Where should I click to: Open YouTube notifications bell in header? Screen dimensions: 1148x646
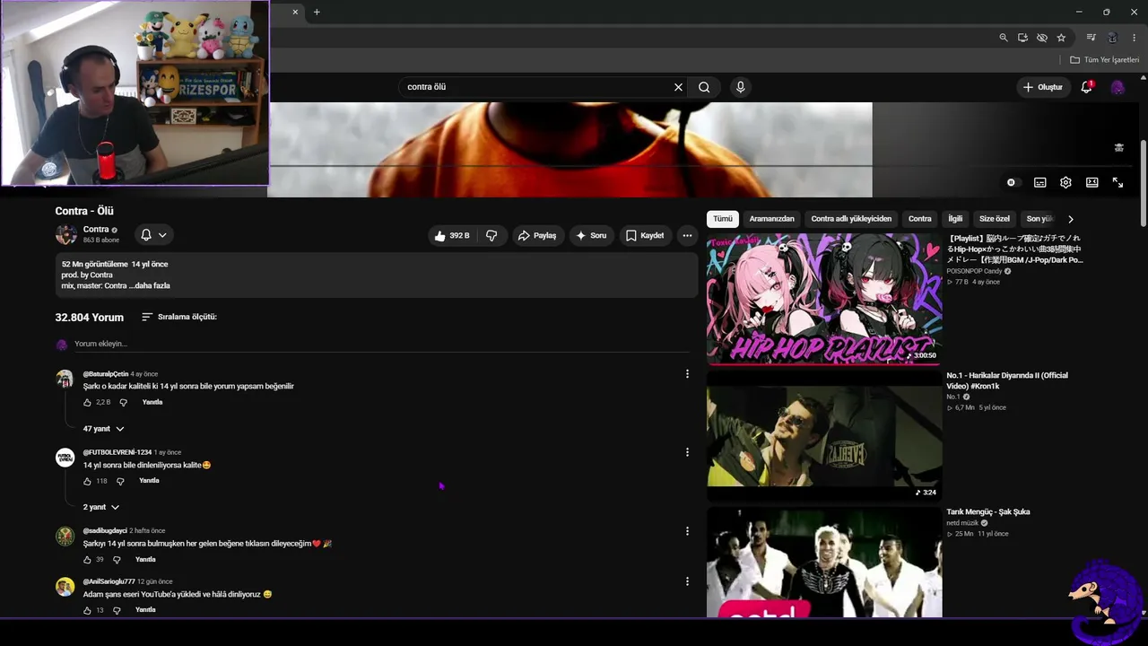tap(1087, 87)
